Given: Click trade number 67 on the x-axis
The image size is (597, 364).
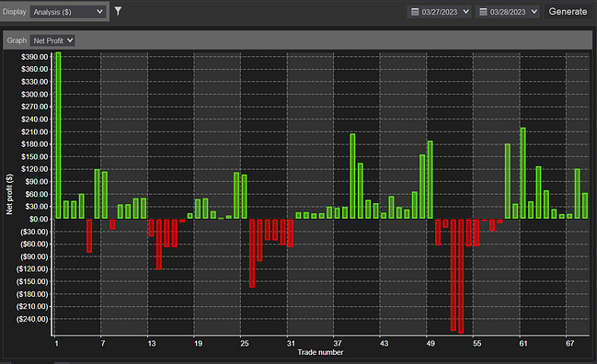Looking at the screenshot, I should 569,344.
